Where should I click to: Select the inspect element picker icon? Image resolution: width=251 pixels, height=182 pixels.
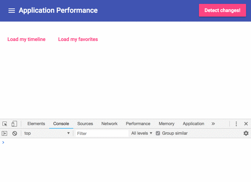[5, 124]
